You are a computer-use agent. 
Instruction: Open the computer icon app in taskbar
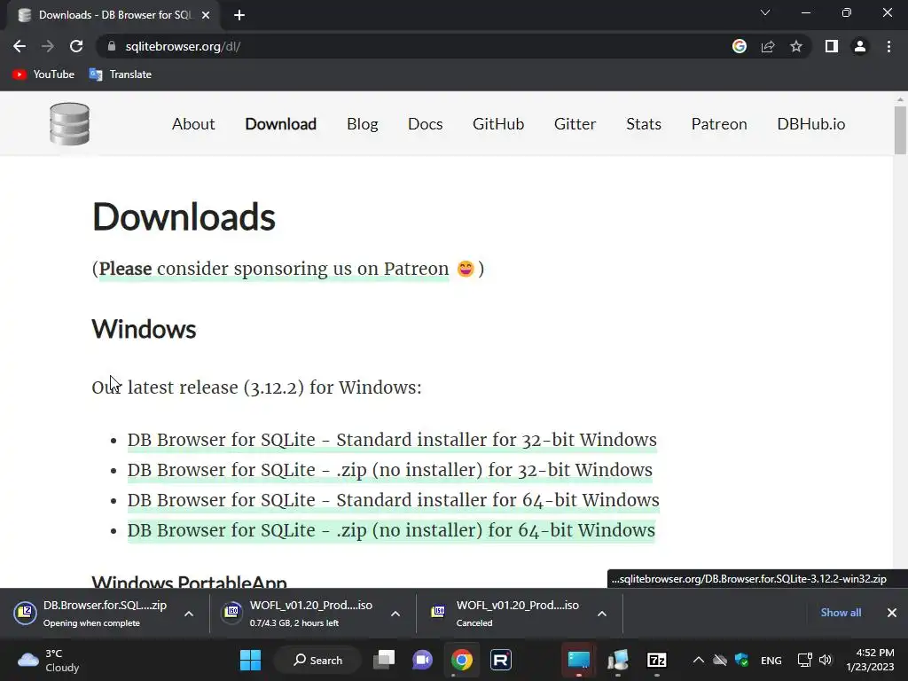point(618,660)
